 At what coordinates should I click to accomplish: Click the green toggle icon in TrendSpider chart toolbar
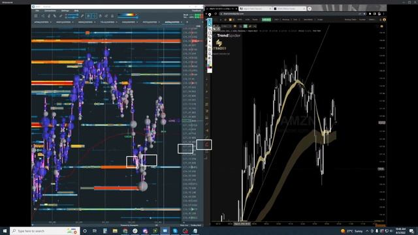pos(246,26)
